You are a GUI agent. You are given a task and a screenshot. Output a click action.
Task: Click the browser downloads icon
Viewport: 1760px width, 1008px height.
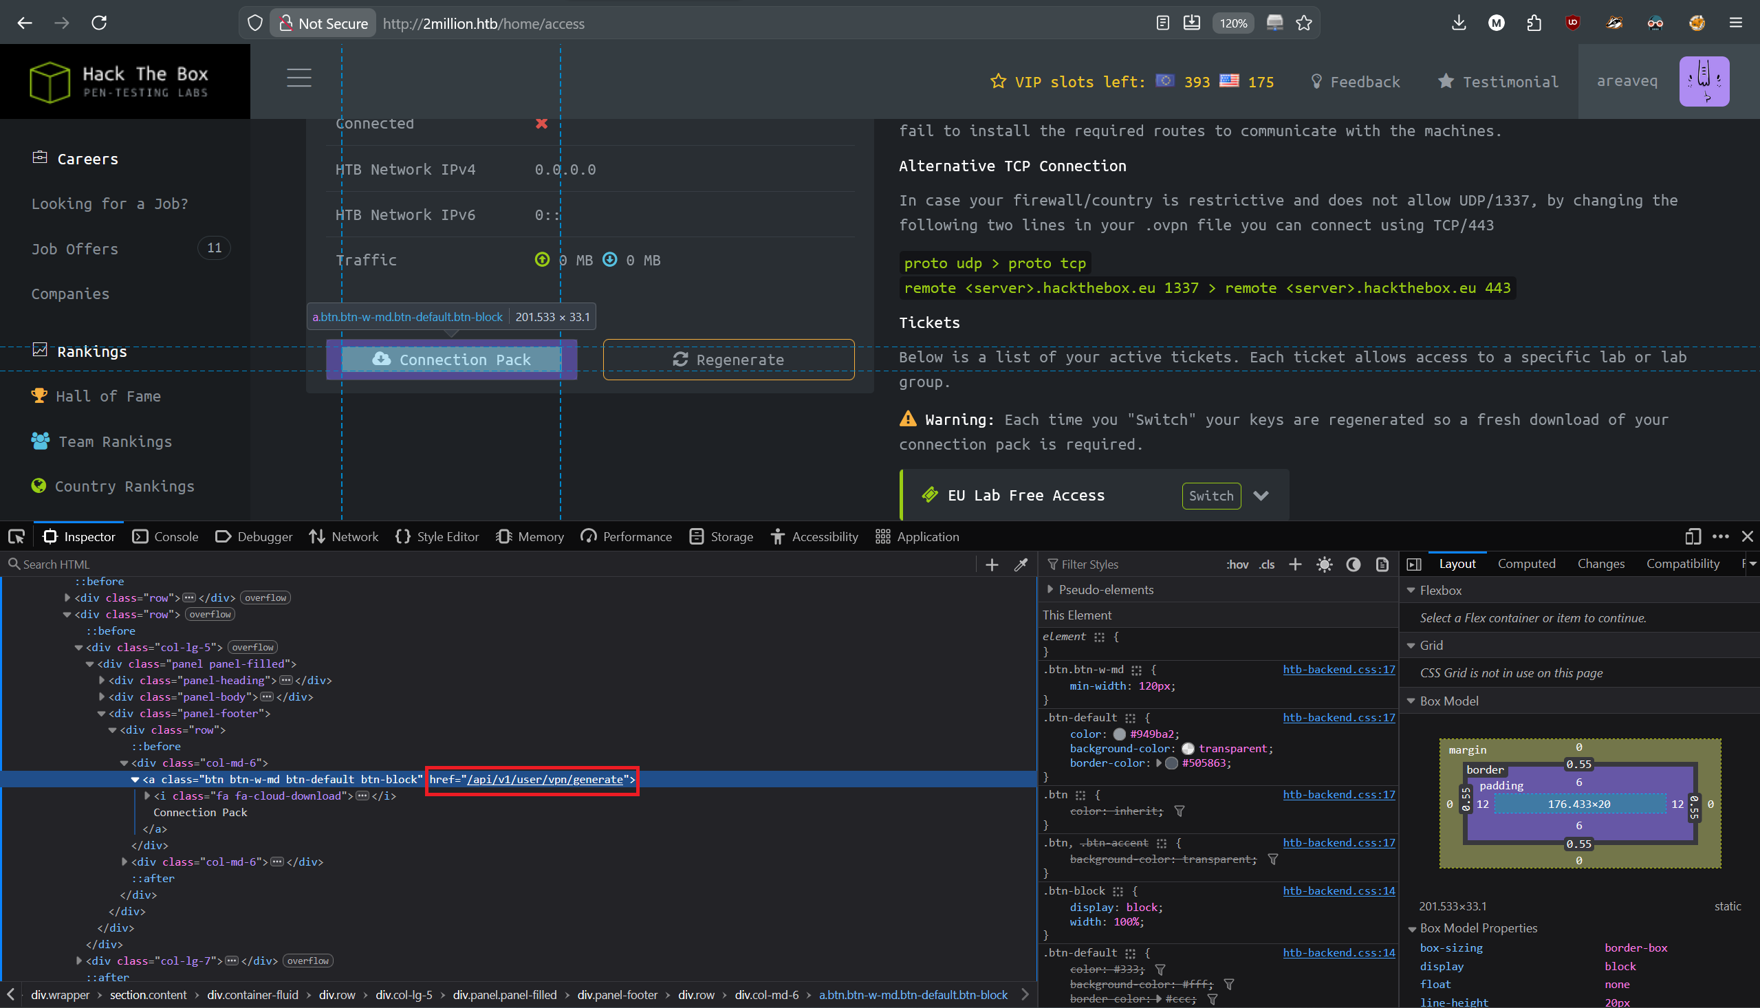[x=1459, y=23]
